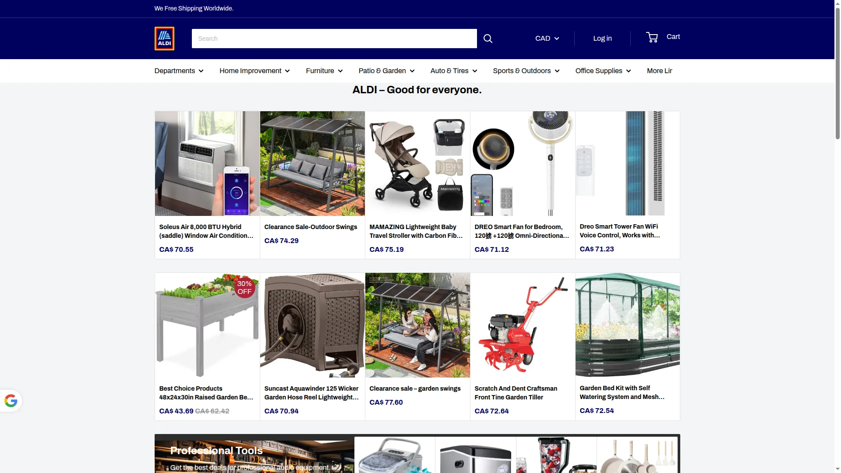Open the More Links menu item

click(x=659, y=71)
